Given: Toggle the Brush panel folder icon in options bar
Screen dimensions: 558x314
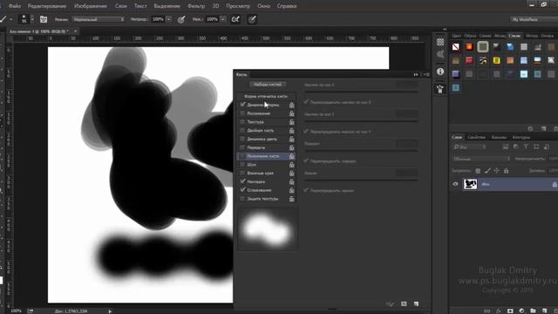Looking at the screenshot, I should click(44, 19).
